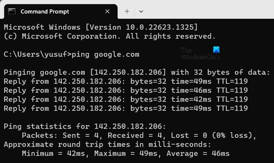The image size is (274, 163).
Task: Select the Command Prompt tab title
Action: [x=45, y=11]
